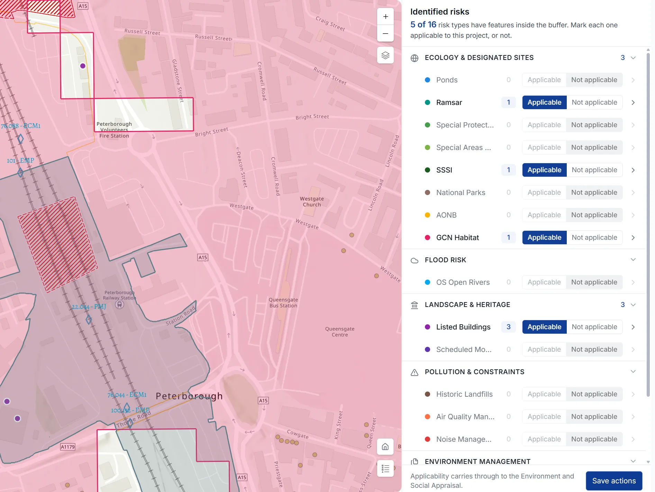Click the AONB yellow colour dot

tap(427, 215)
